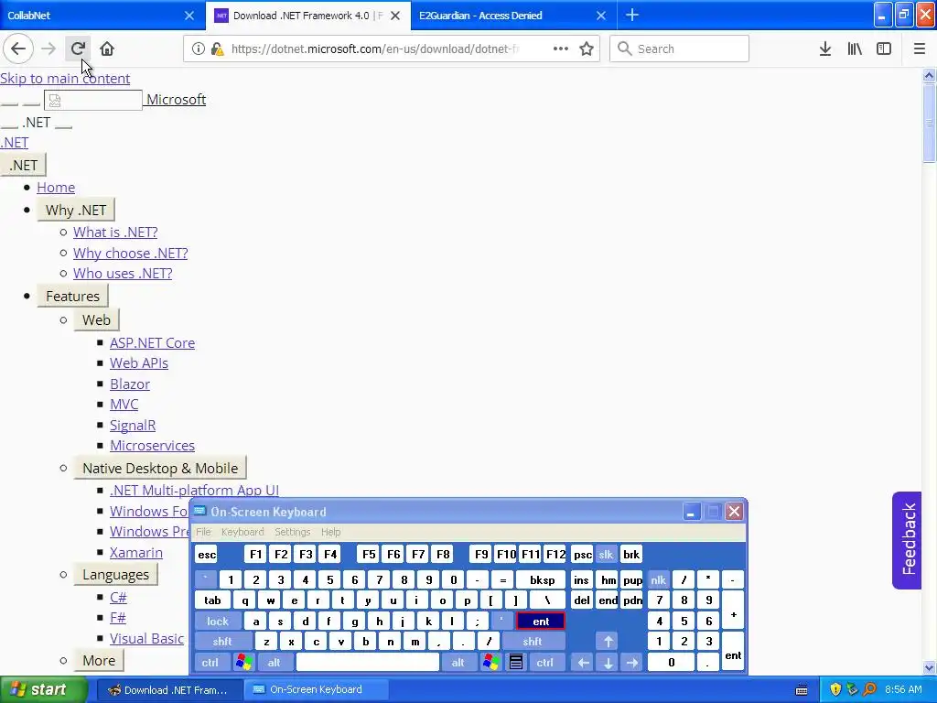Viewport: 937px width, 703px height.
Task: Open the Library icon in the toolbar
Action: pos(855,49)
